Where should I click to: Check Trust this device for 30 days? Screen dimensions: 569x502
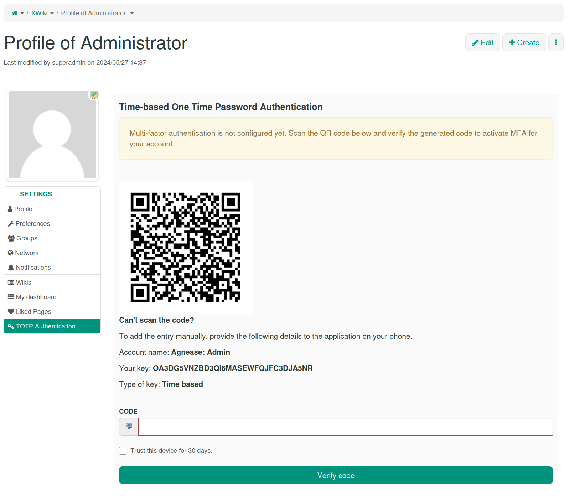[123, 451]
